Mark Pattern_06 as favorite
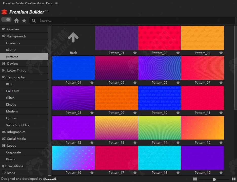 (x=178, y=83)
